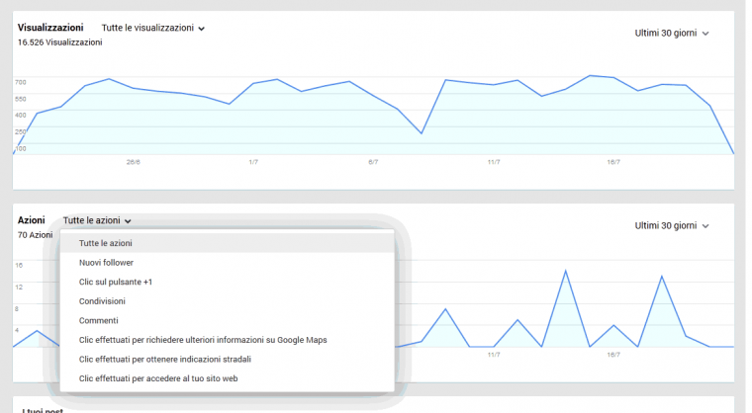The image size is (752, 413).
Task: Open the 'Tutte le visualizzazioni' dropdown
Action: coord(153,28)
